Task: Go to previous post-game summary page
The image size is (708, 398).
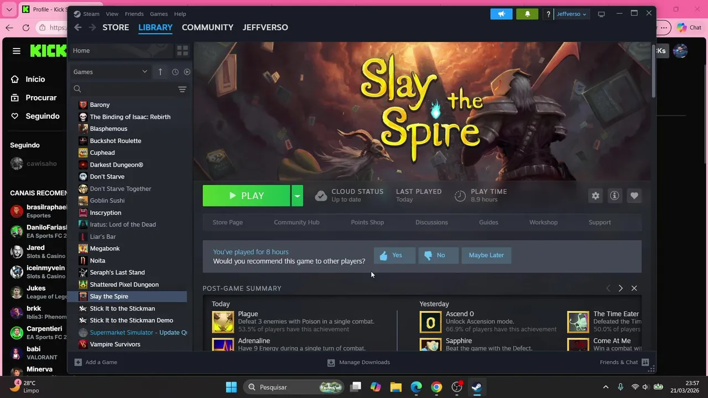Action: pyautogui.click(x=608, y=288)
